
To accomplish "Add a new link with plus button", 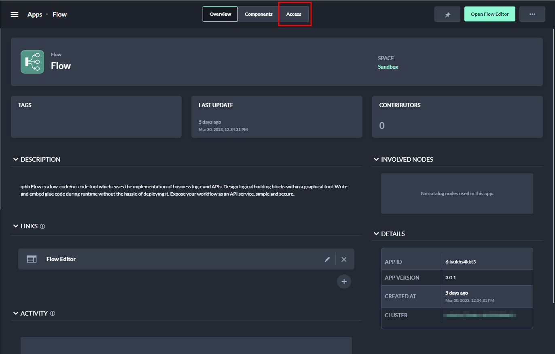I will tap(344, 282).
